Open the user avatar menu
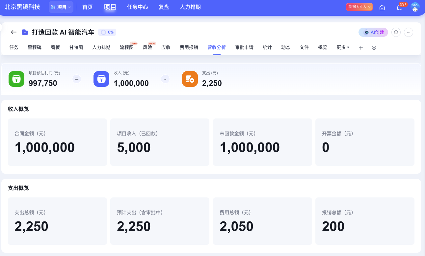Viewport: 425px width, 256px height. [x=415, y=7]
